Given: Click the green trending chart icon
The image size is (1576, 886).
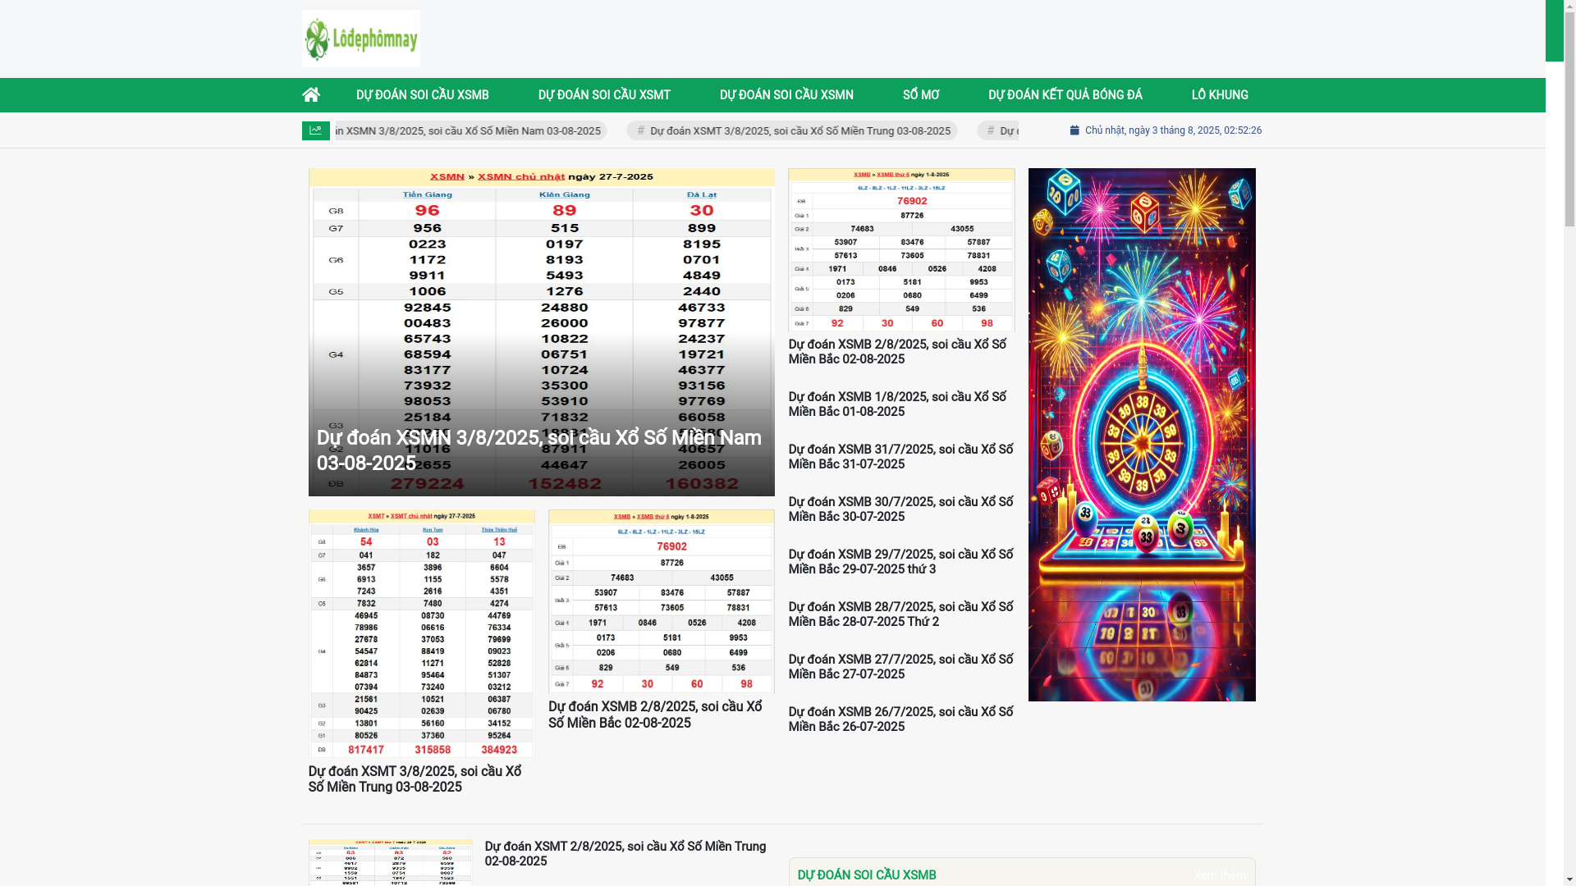Looking at the screenshot, I should coord(315,130).
